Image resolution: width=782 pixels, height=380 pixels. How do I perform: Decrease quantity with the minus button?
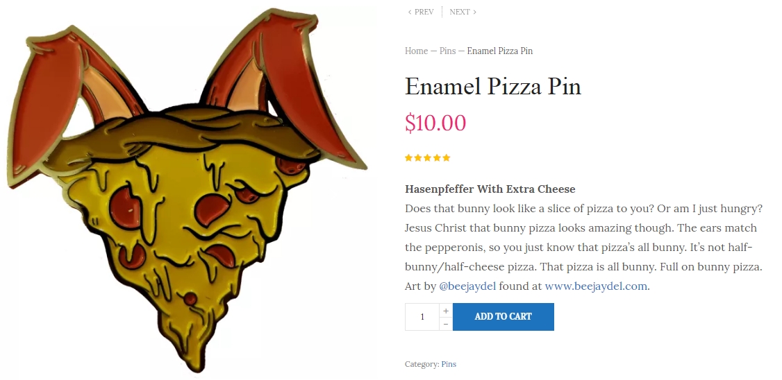tap(446, 324)
